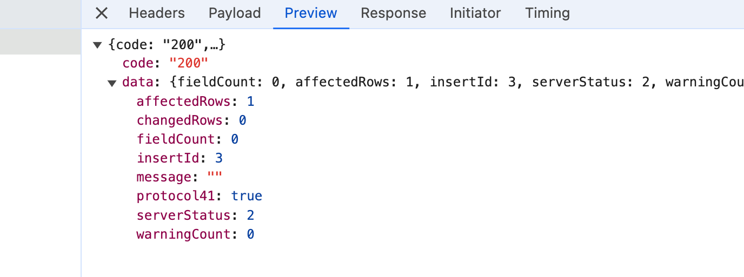Select the changedRows property row
Image resolution: width=744 pixels, height=277 pixels.
[191, 120]
